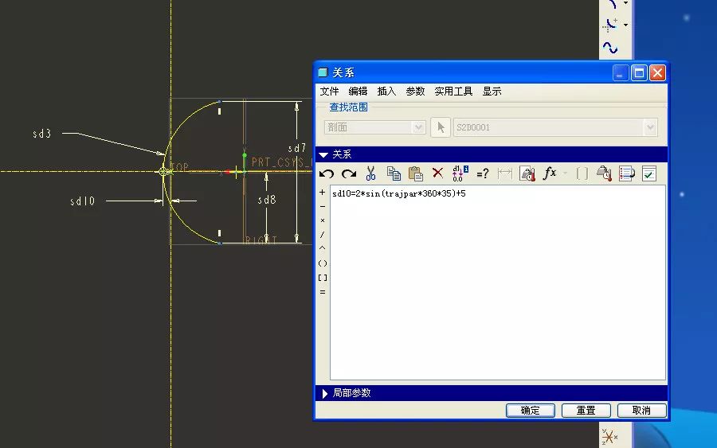Click the 确定 button
This screenshot has width=717, height=448.
[531, 410]
